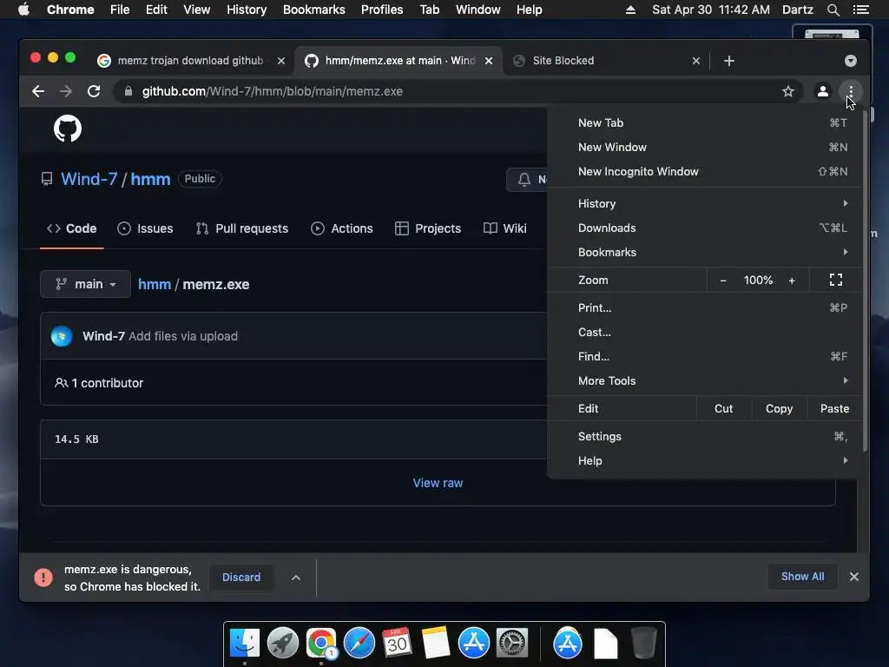
Task: Expand the Bookmarks submenu in Chrome menu
Action: (x=705, y=252)
